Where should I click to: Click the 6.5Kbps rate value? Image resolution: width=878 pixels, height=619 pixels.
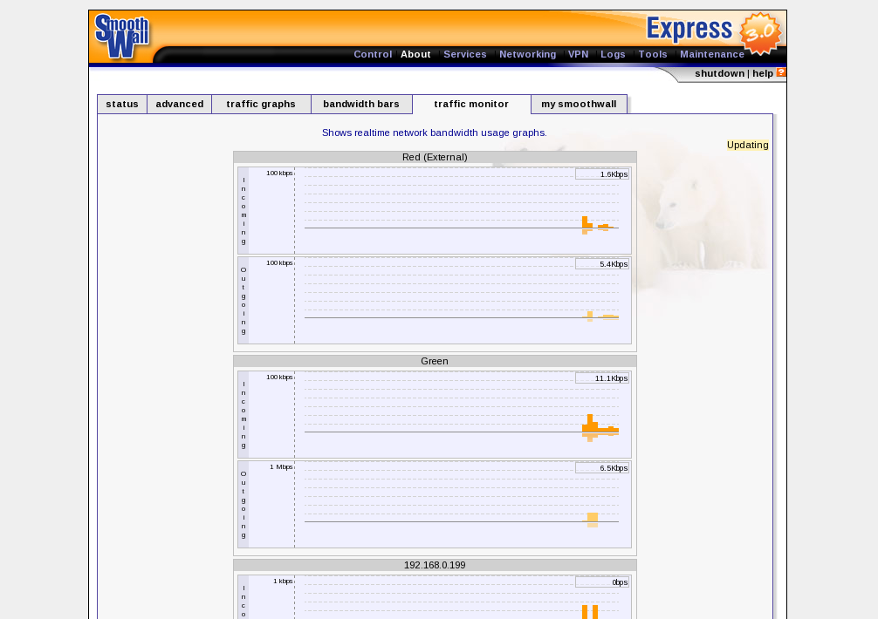pos(602,468)
